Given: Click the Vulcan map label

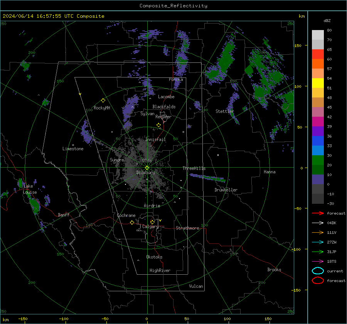Looking at the screenshot, I should click(196, 286).
